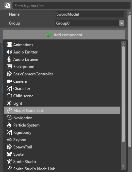Image resolution: width=132 pixels, height=172 pixels.
Task: Click the Sprite butterfly icon
Action: point(9,154)
